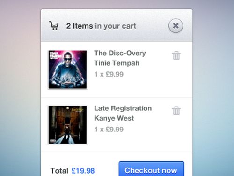
Task: Click the Total label
Action: coord(59,171)
